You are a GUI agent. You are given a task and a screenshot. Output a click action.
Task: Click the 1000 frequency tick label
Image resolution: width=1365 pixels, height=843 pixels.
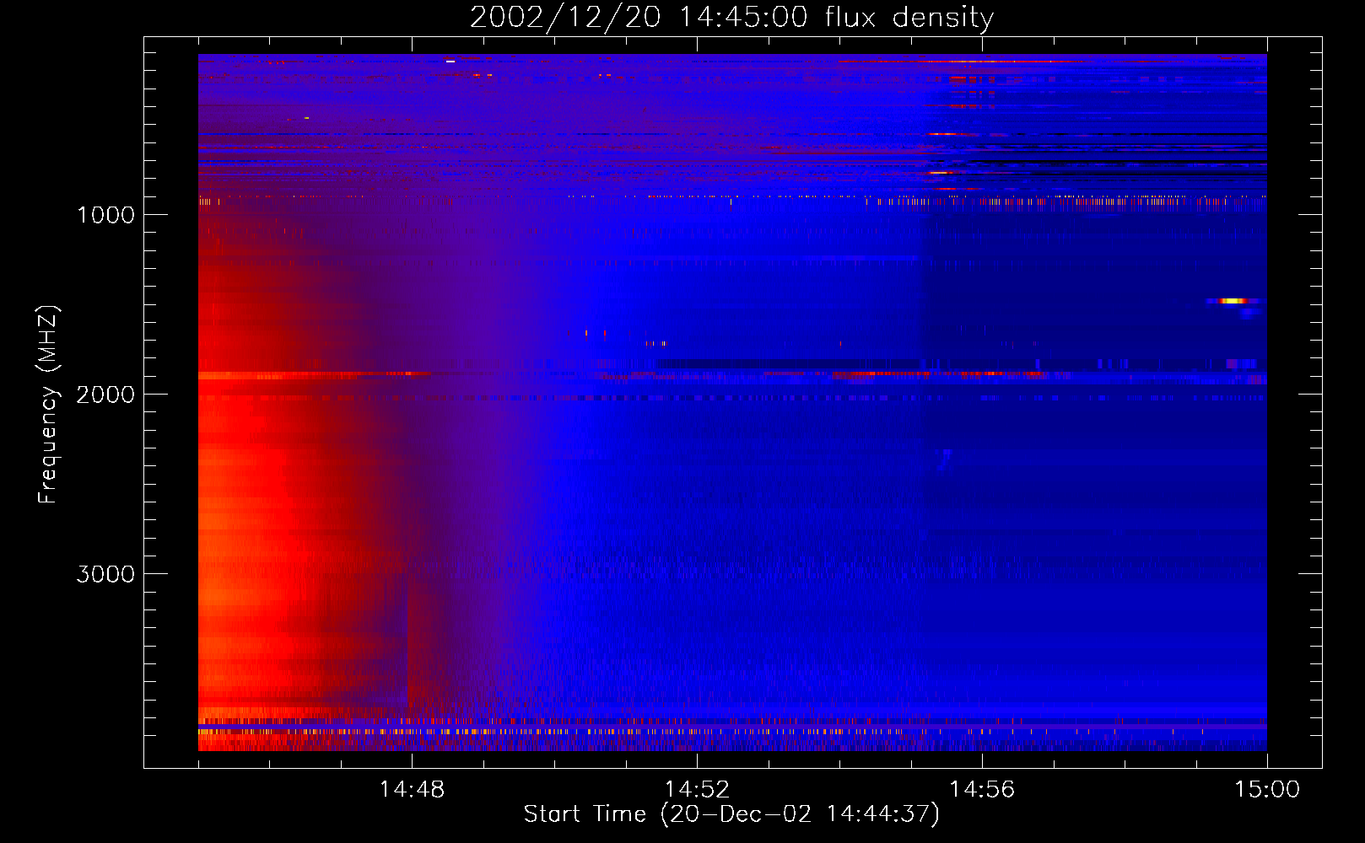(x=105, y=215)
